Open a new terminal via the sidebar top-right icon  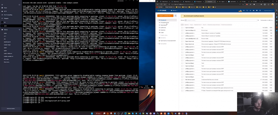(20, 5)
